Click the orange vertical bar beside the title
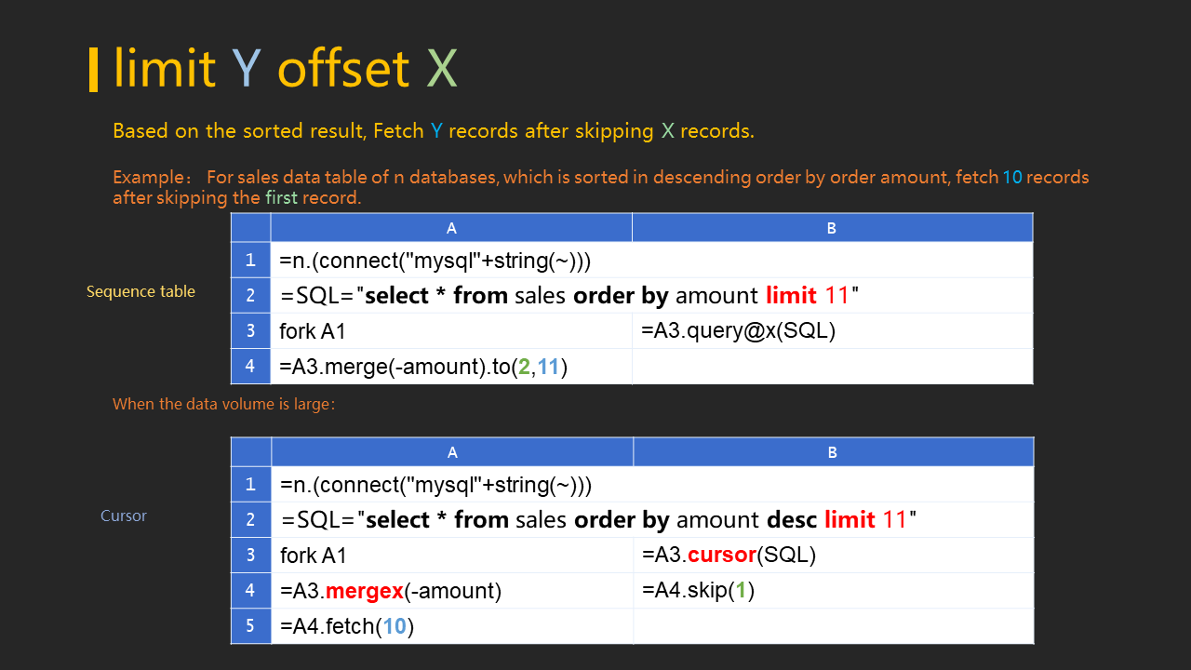The height and width of the screenshot is (670, 1191). click(93, 70)
